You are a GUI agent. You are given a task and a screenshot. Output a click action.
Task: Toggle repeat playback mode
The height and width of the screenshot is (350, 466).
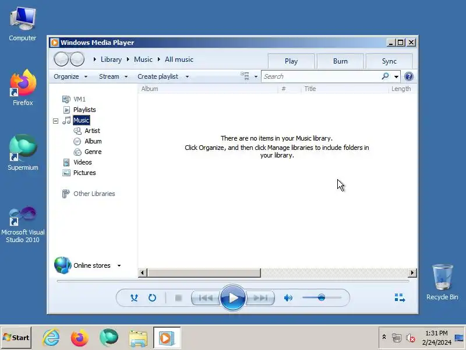point(152,297)
